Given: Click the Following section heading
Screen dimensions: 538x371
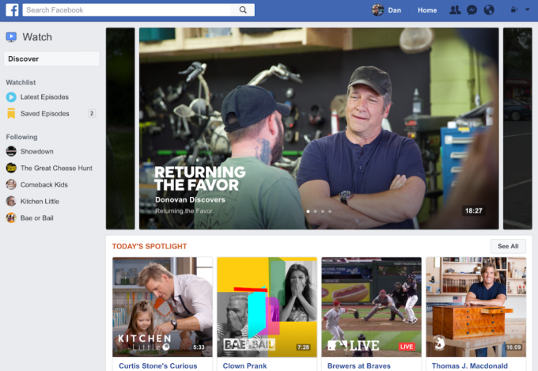Looking at the screenshot, I should (21, 137).
